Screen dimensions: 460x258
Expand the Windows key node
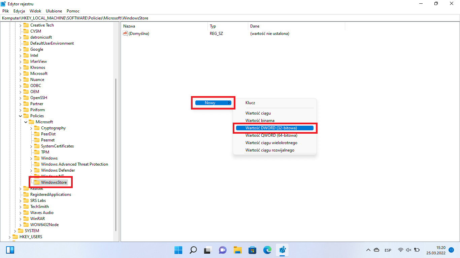coord(31,158)
